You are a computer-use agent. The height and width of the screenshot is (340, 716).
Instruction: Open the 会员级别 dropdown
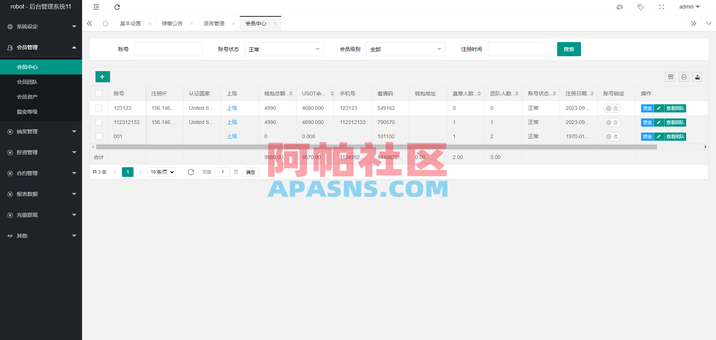(405, 49)
